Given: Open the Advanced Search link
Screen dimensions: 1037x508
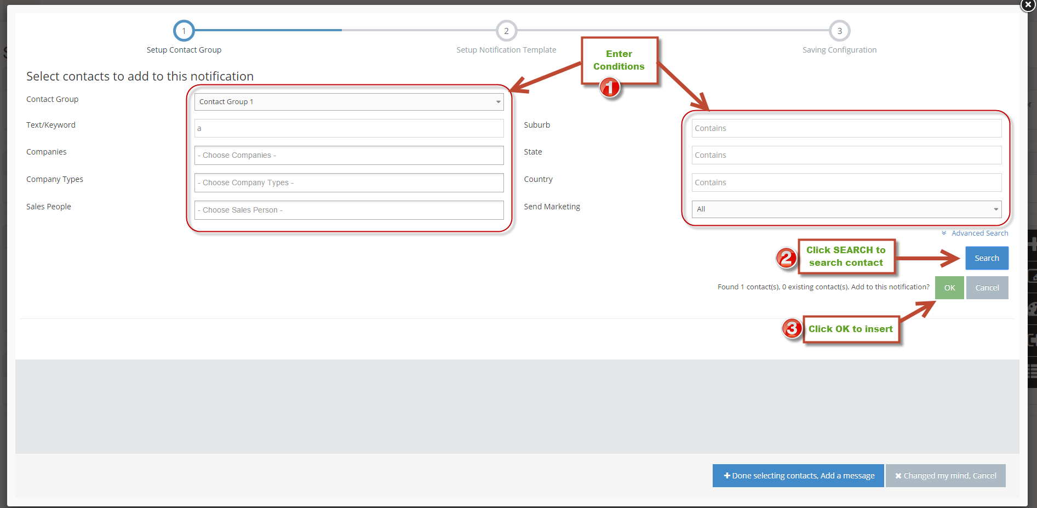Looking at the screenshot, I should [x=979, y=233].
